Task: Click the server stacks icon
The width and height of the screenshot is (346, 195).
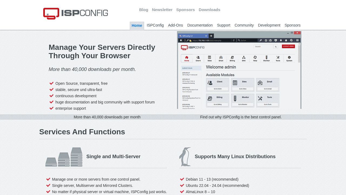Action: pos(64,157)
